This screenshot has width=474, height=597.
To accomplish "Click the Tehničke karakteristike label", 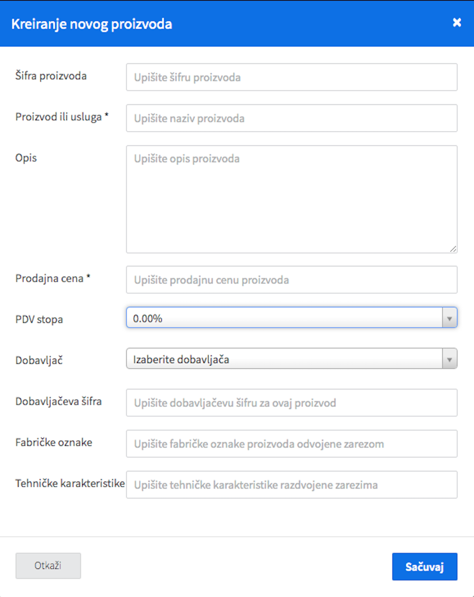I will [x=70, y=483].
